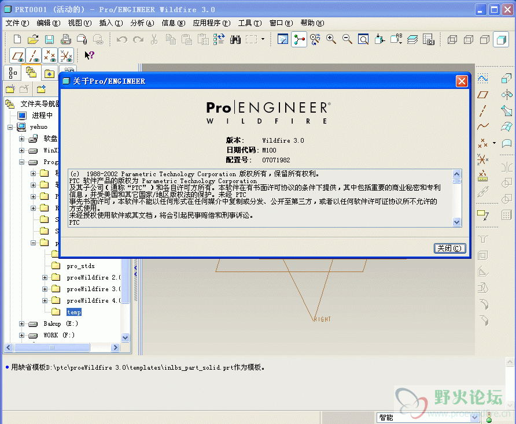
Task: Open the view manager icon
Action: (x=429, y=39)
